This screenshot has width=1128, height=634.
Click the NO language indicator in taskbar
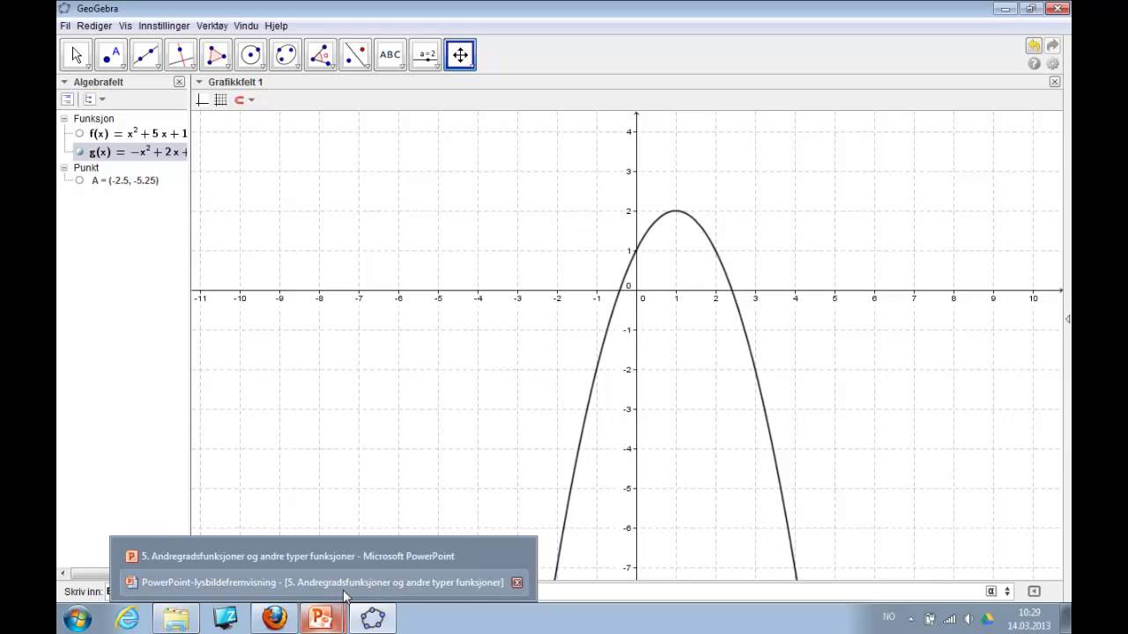(x=889, y=617)
